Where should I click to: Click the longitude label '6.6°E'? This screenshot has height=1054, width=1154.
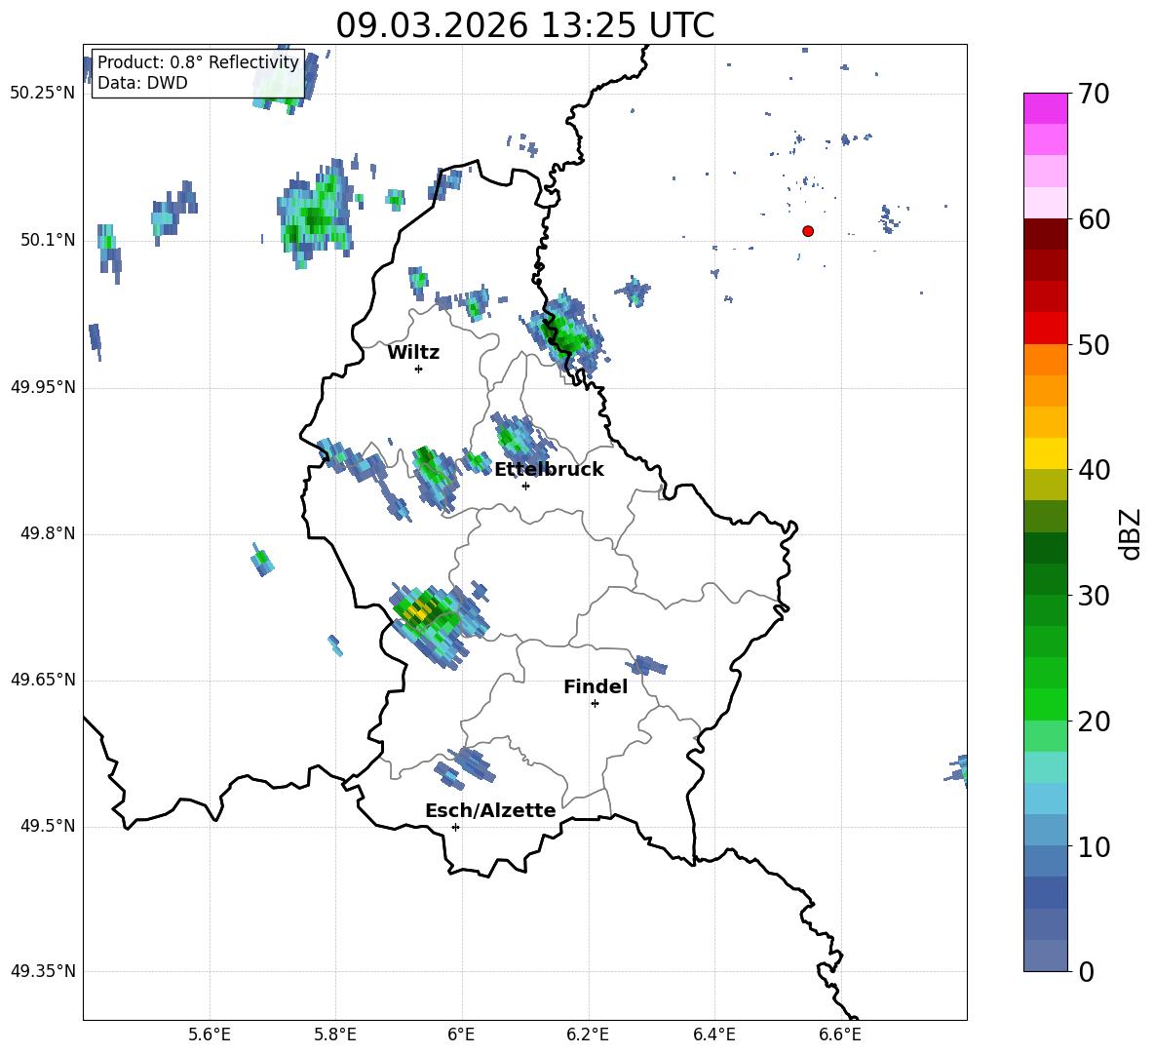[840, 1034]
